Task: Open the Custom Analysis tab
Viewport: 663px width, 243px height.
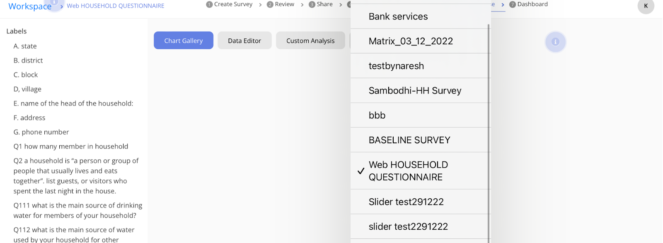Action: pyautogui.click(x=310, y=41)
